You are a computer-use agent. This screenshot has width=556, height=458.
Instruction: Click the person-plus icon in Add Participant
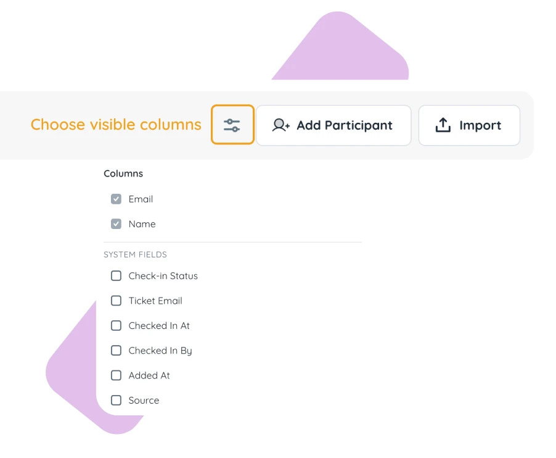click(281, 125)
